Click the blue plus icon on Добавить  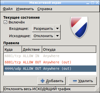pos(42,81)
